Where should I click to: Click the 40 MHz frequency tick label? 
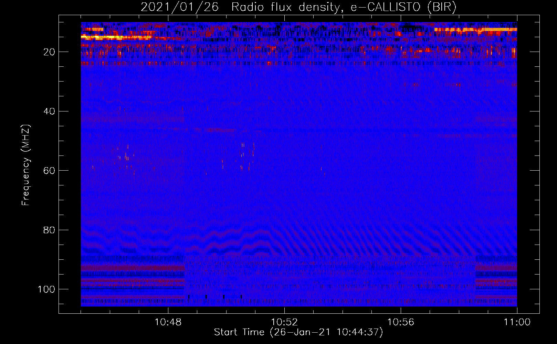(49, 111)
